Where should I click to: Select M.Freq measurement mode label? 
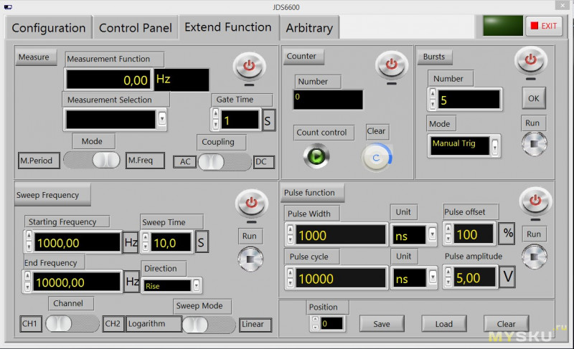point(145,160)
